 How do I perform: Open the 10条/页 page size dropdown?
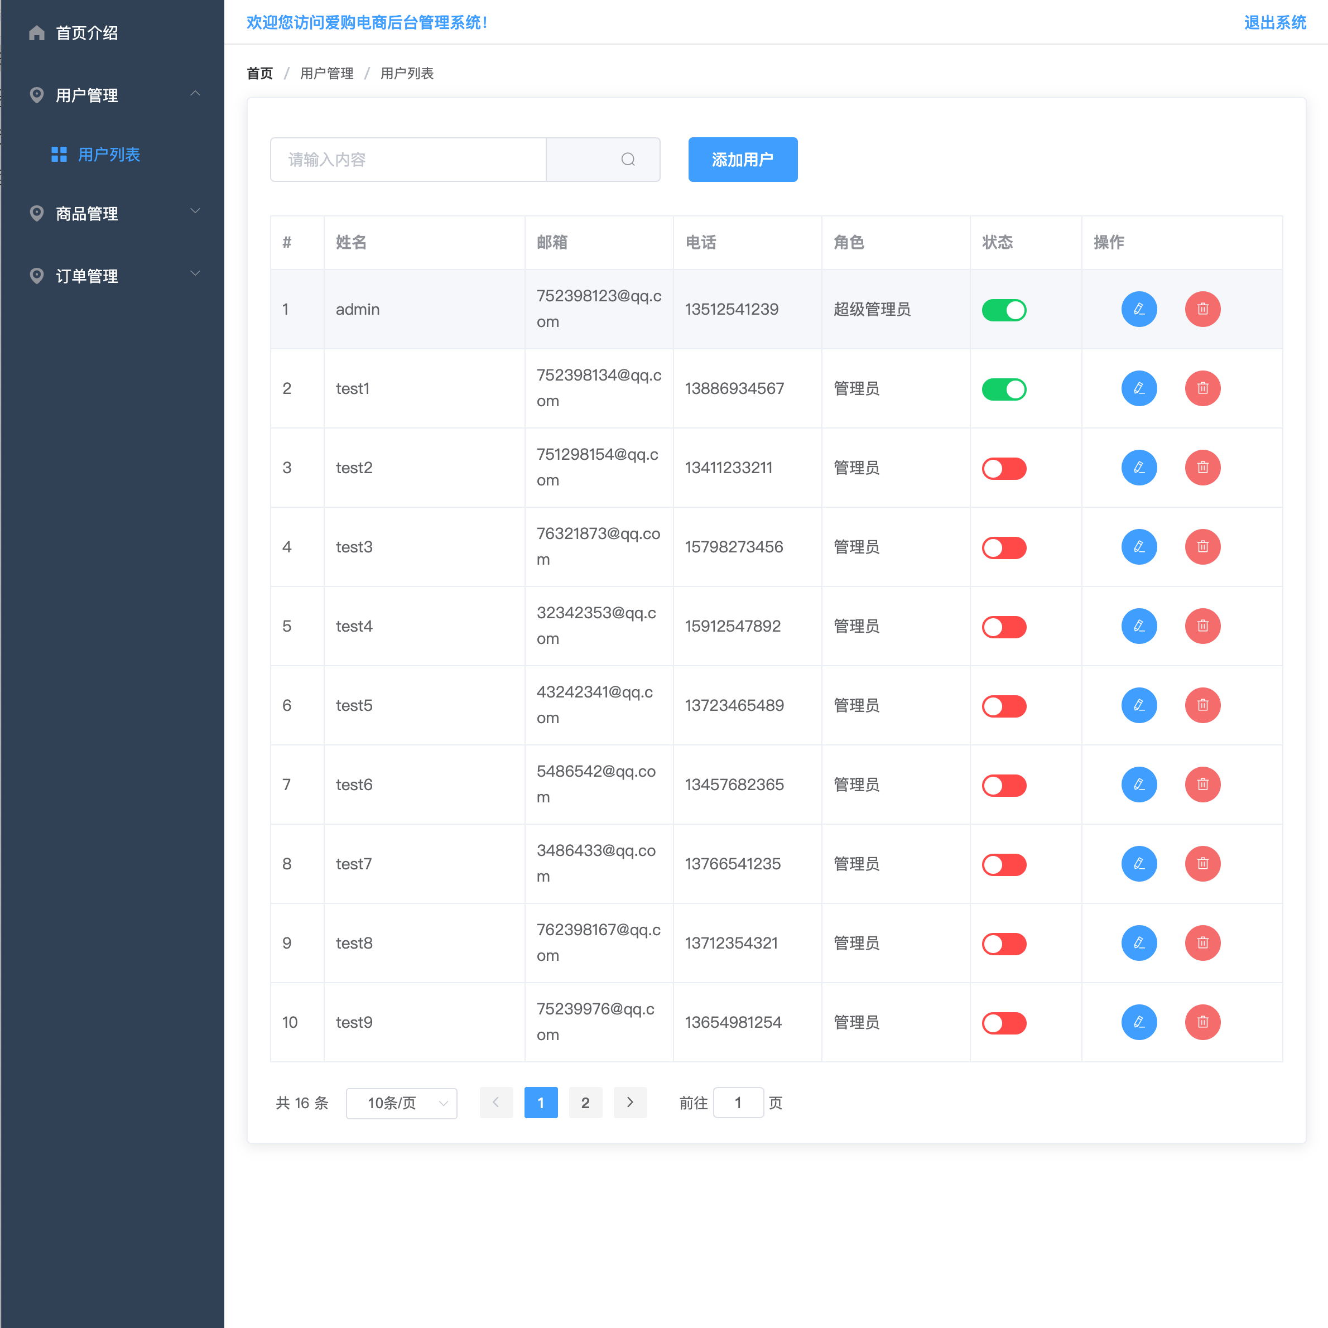(401, 1103)
